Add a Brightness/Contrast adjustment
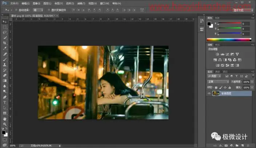256x148 pixels. pyautogui.click(x=217, y=54)
